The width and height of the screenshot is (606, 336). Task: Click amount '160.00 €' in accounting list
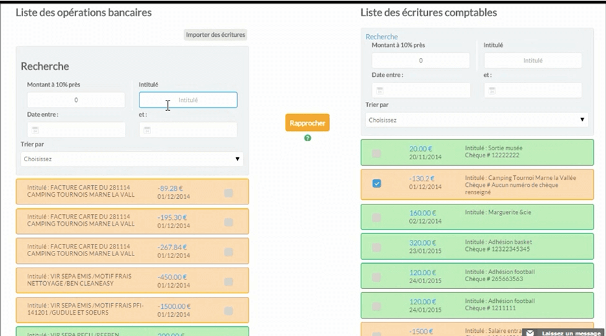423,213
